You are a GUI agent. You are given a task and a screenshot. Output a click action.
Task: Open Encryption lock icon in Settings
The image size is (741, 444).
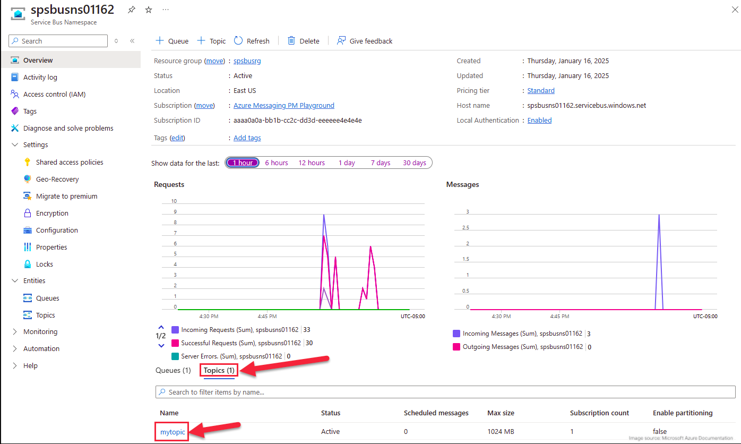click(28, 213)
